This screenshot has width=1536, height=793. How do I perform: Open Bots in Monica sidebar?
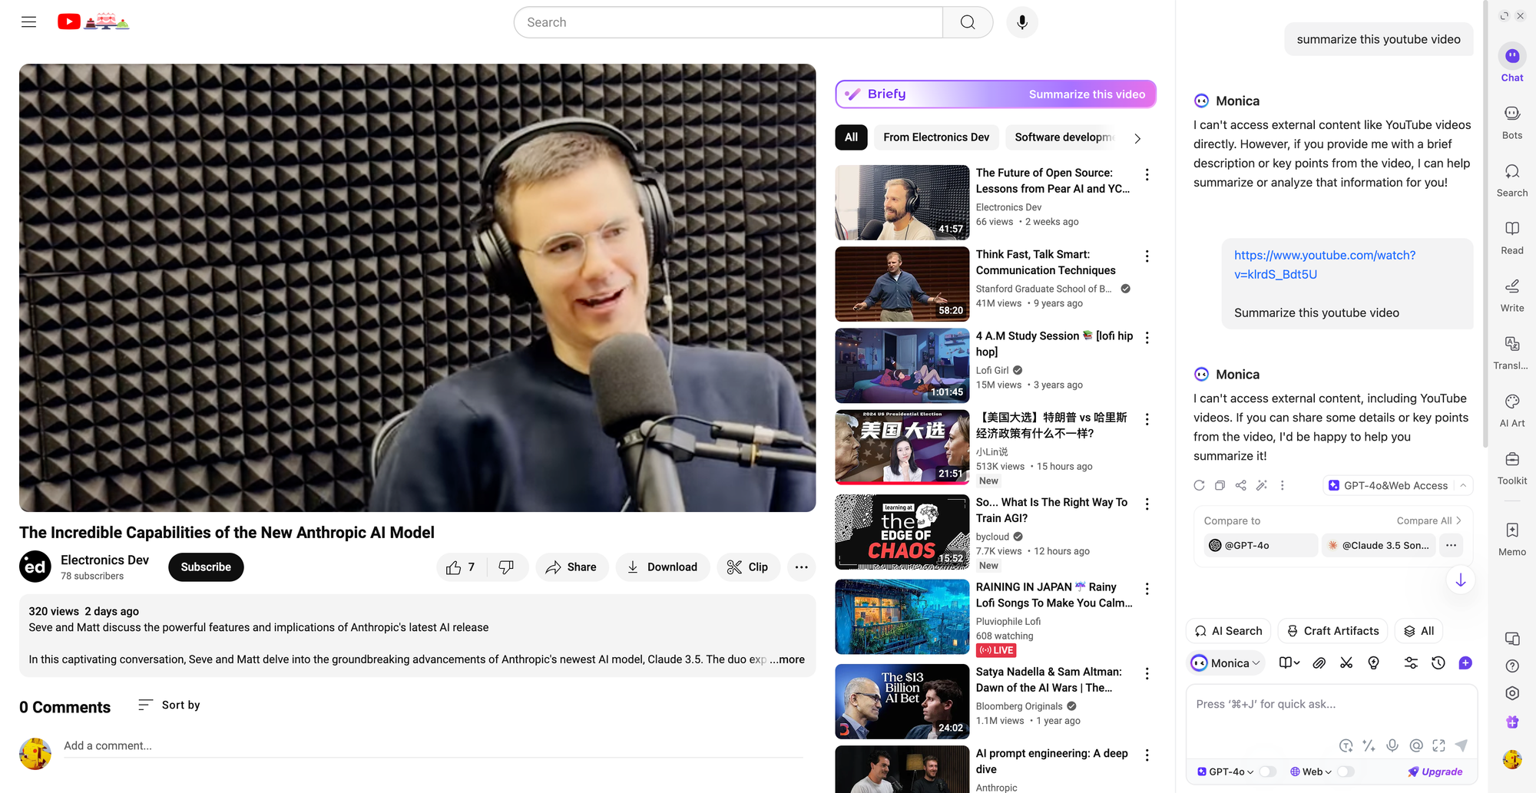point(1512,122)
